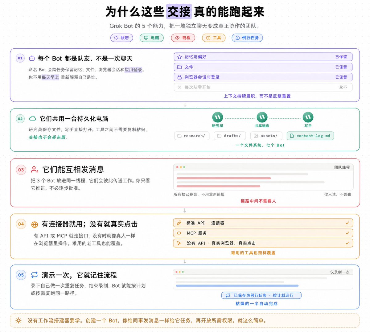Click the 02 step number badge
Image resolution: width=370 pixels, height=332 pixels.
[20, 119]
